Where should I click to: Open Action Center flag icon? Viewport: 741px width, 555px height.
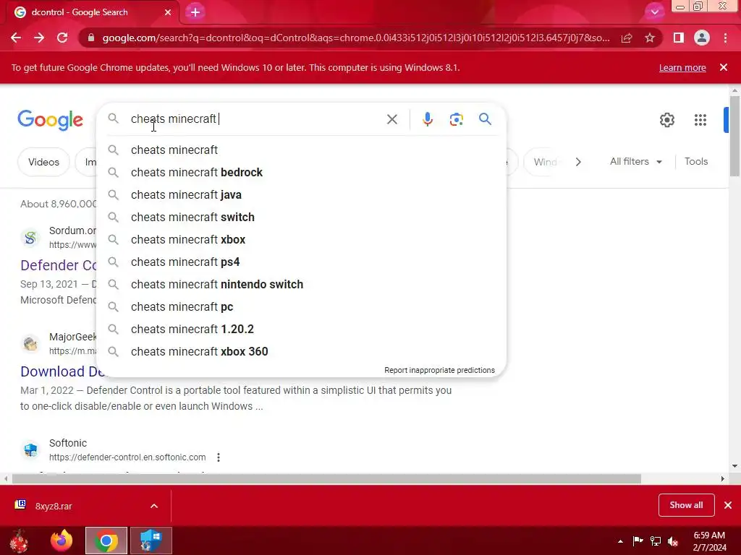click(x=638, y=541)
